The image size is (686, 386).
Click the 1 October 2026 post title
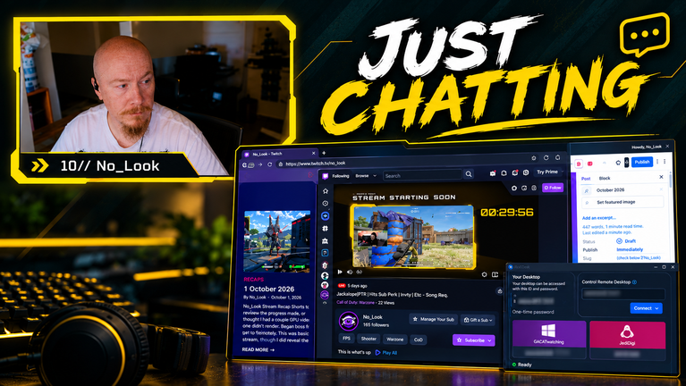tap(268, 289)
